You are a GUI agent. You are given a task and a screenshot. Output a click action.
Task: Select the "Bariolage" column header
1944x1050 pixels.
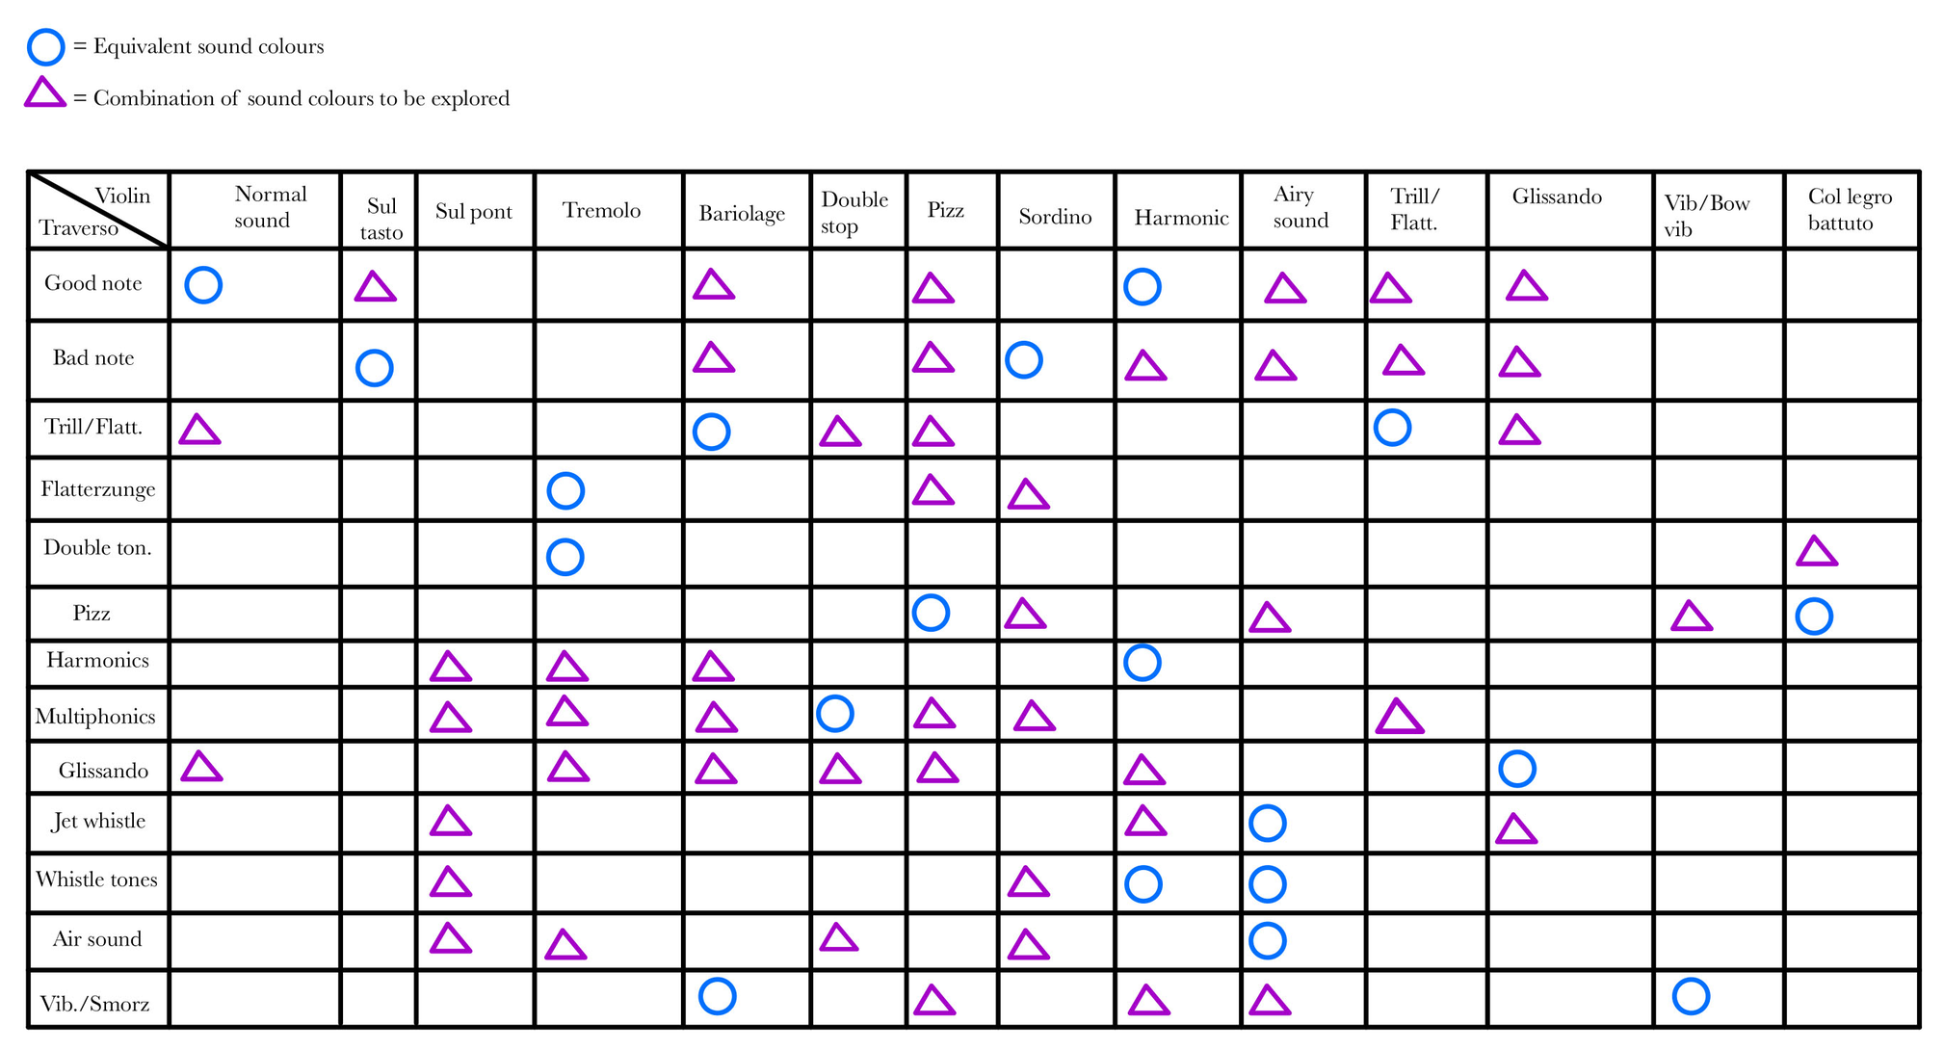click(742, 213)
